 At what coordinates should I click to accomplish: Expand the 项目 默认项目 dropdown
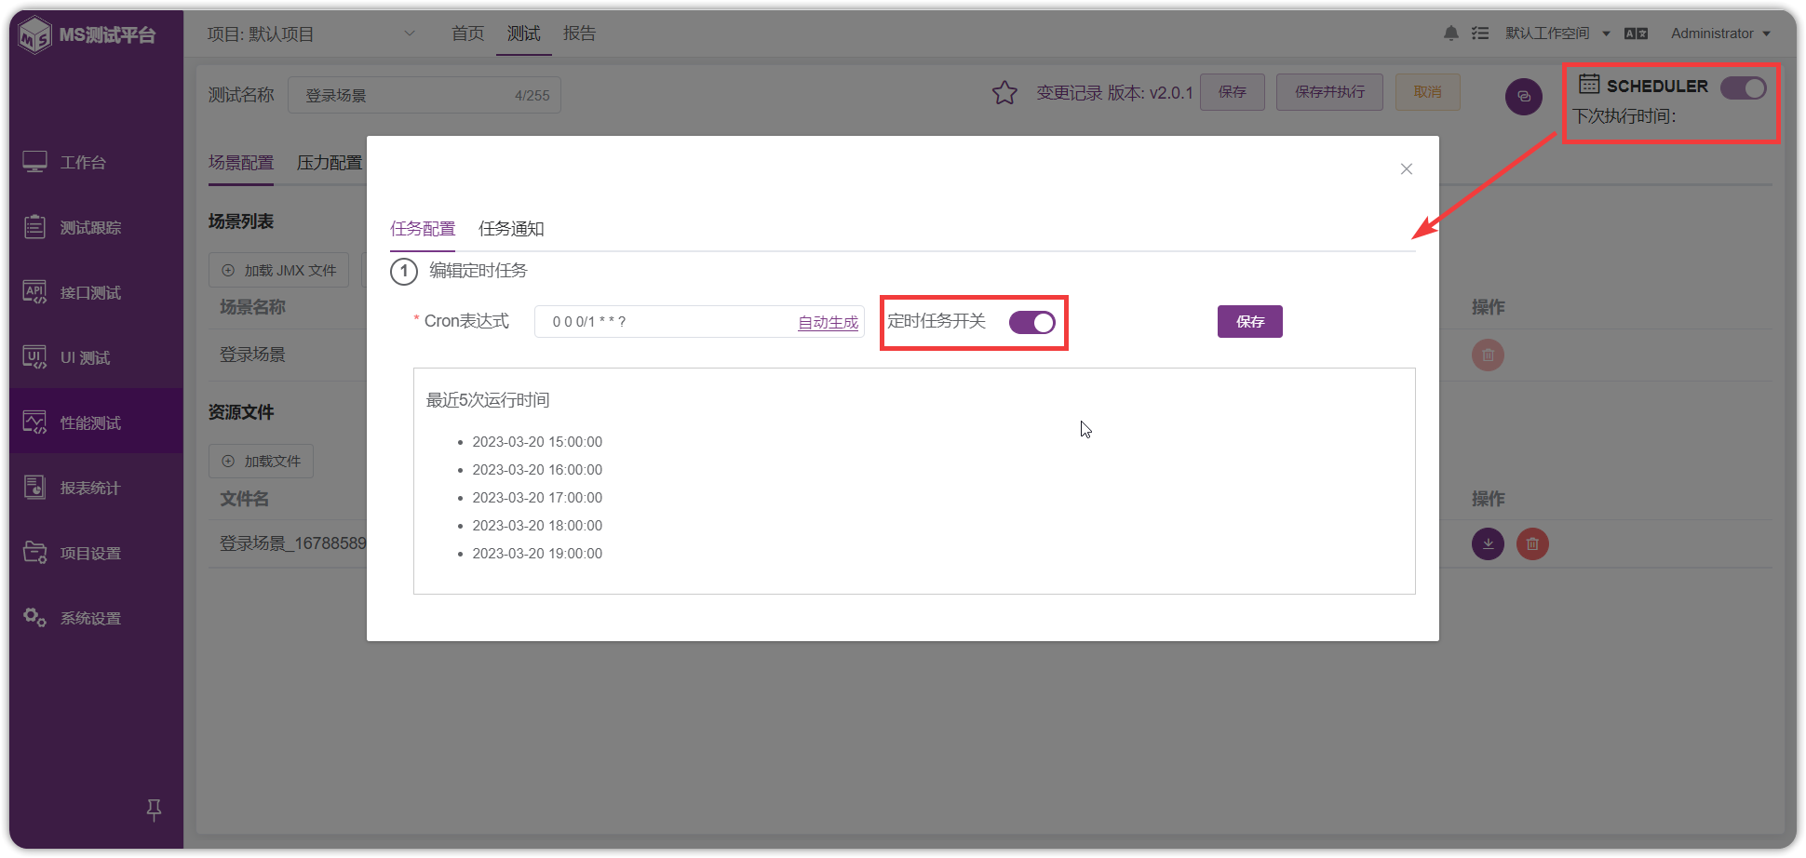click(x=311, y=34)
